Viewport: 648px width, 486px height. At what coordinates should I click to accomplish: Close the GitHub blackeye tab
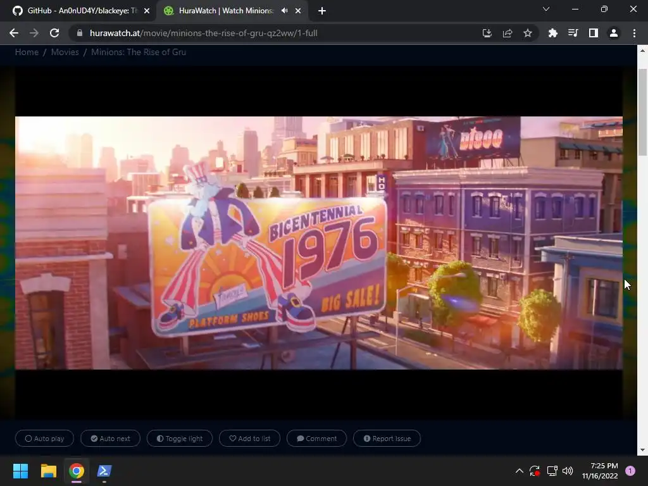pyautogui.click(x=147, y=11)
